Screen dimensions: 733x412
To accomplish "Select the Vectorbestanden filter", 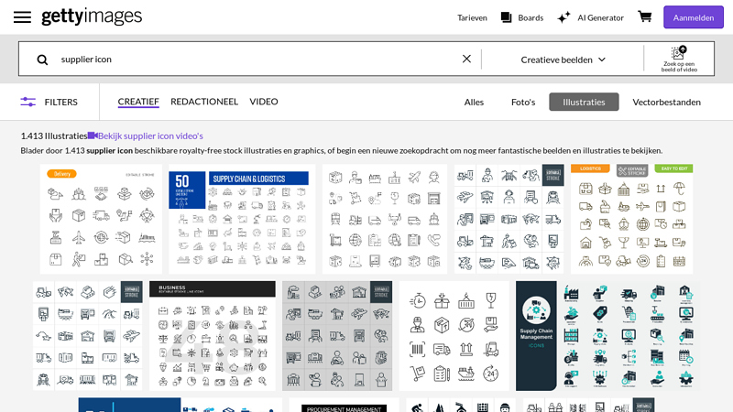I will point(667,102).
